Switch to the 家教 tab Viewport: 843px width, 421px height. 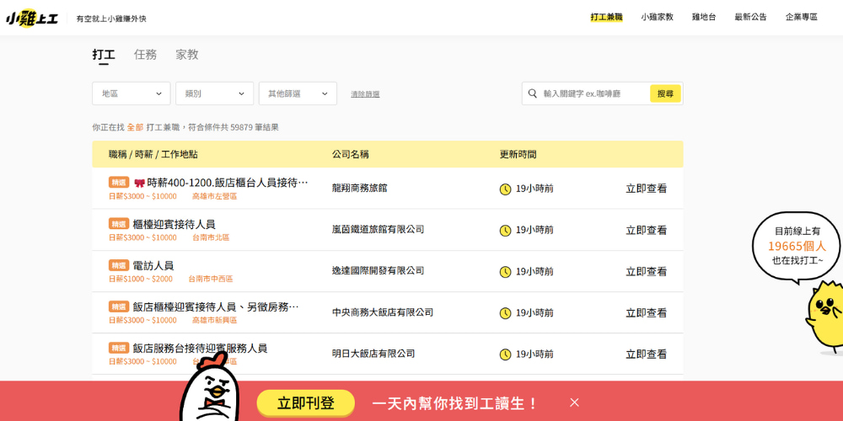187,55
